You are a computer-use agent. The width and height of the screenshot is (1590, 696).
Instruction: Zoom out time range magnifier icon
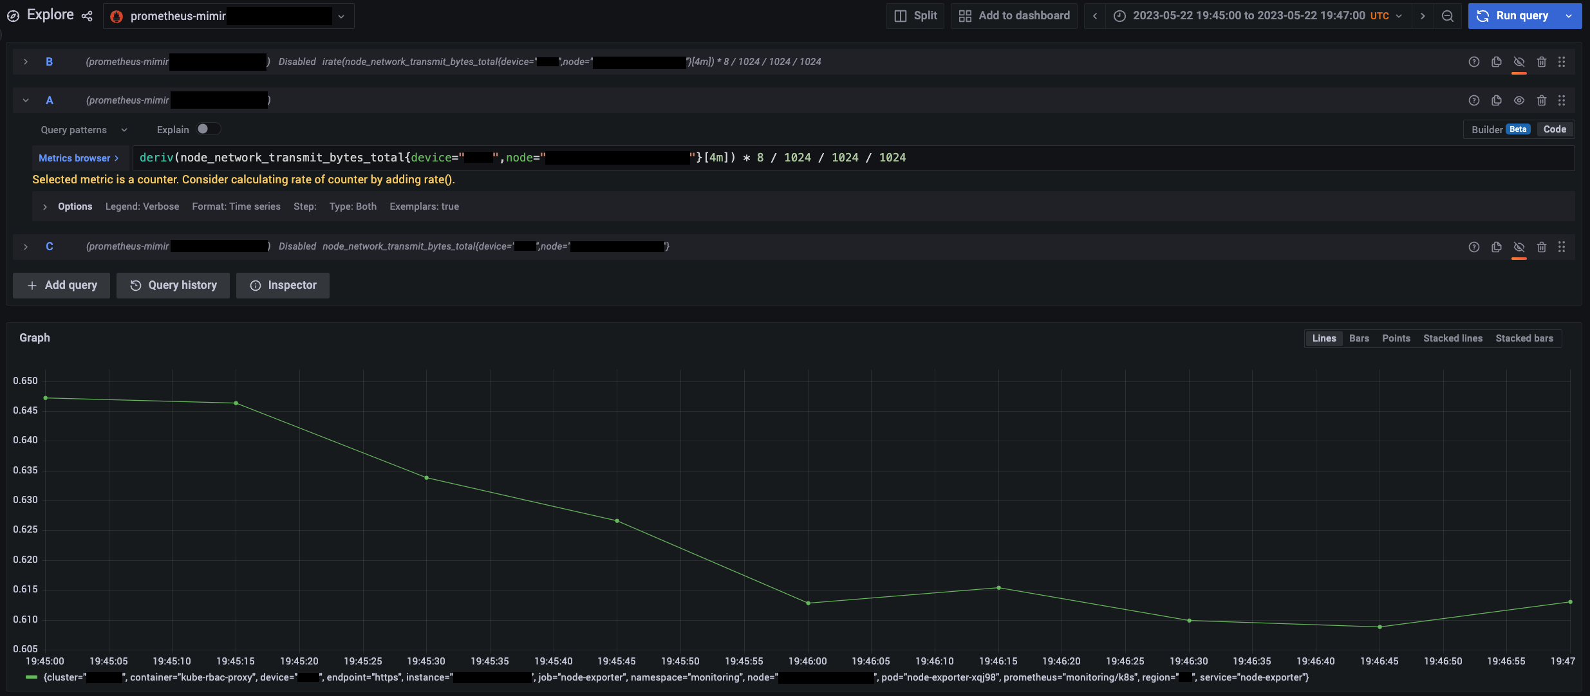[1447, 16]
